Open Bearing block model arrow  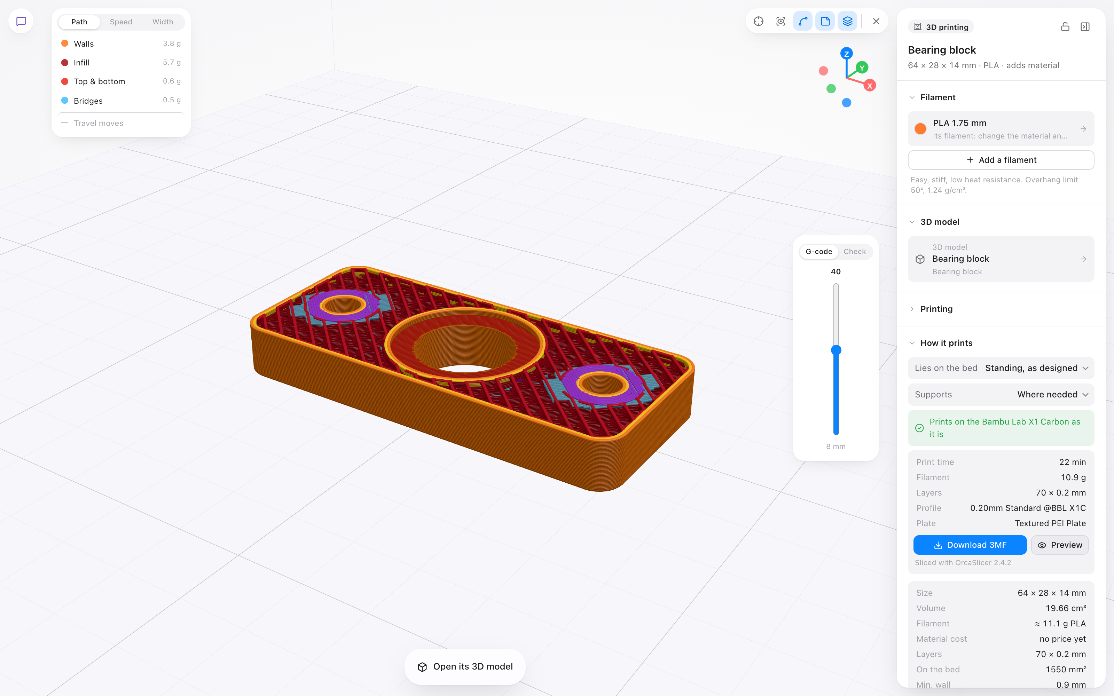pos(1083,259)
